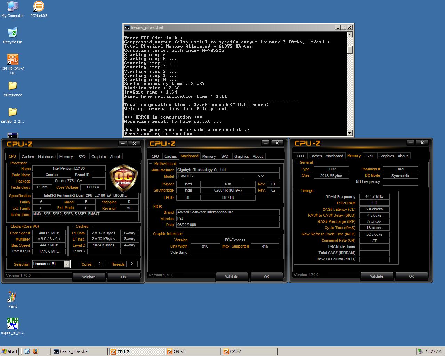445x356 pixels.
Task: Click the memory size value 2048 MBytes
Action: pos(331,176)
